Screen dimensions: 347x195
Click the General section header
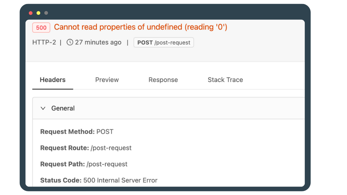tap(168, 108)
